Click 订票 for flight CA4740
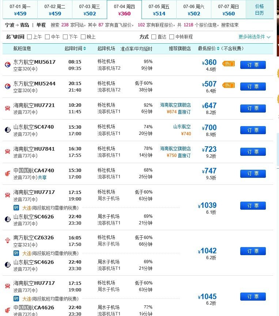 253,173
